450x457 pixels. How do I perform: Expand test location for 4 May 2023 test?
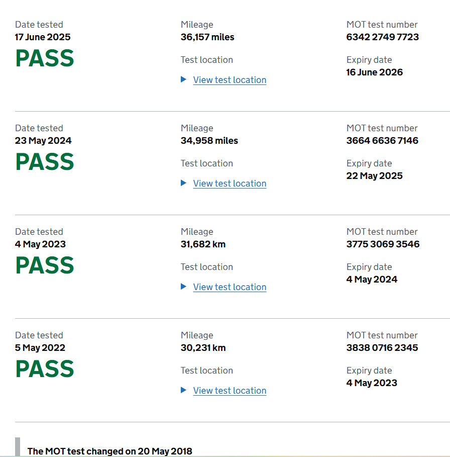click(x=230, y=287)
